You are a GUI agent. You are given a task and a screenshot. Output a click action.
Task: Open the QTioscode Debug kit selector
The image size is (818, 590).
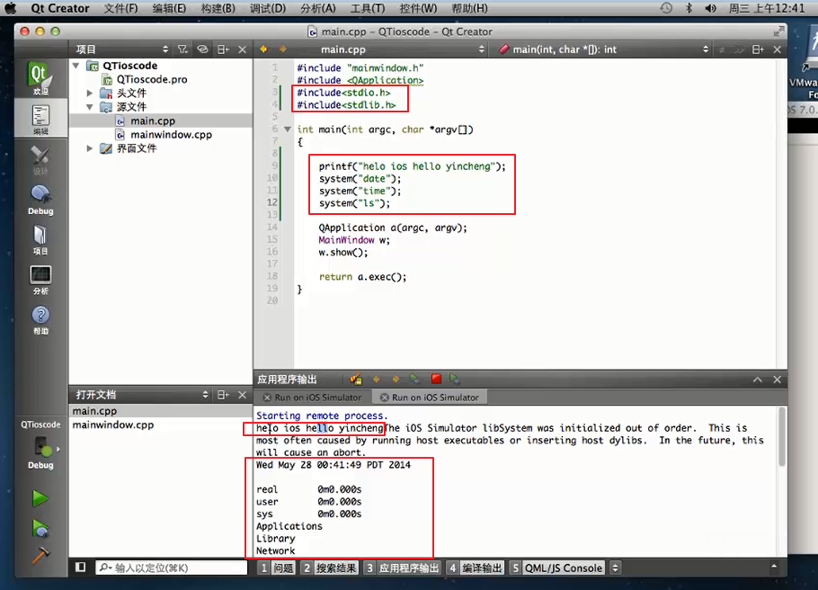[x=40, y=445]
